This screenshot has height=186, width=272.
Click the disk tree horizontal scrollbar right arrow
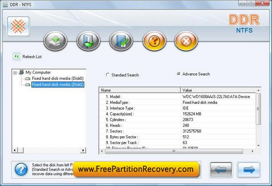pos(83,150)
